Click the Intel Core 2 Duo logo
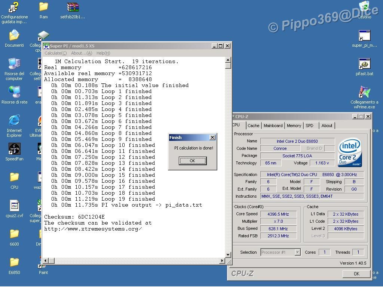The image size is (383, 287). tap(350, 152)
